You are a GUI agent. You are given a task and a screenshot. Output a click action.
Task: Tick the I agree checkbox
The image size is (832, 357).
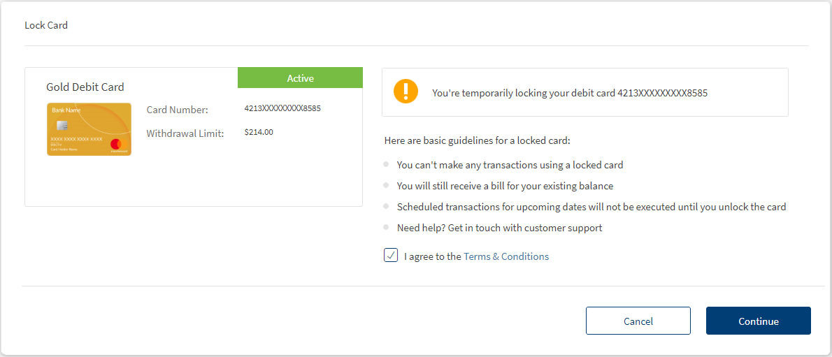(391, 256)
